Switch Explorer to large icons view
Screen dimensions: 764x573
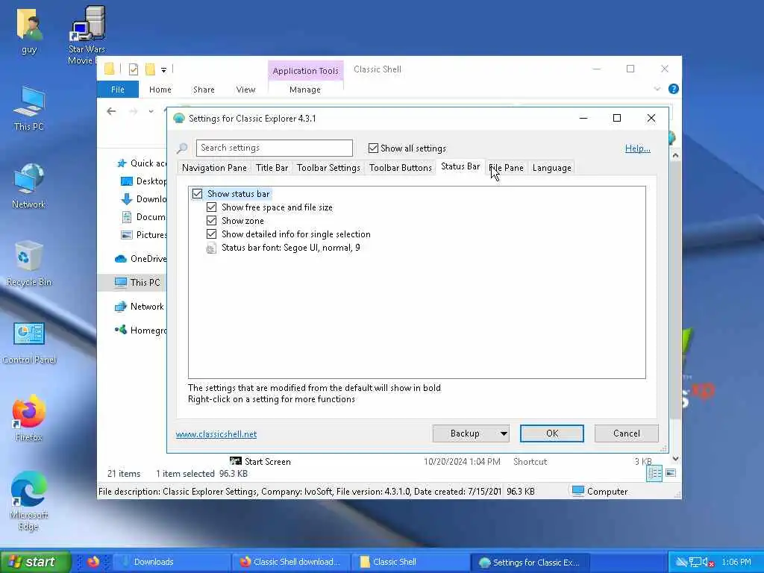tap(671, 473)
